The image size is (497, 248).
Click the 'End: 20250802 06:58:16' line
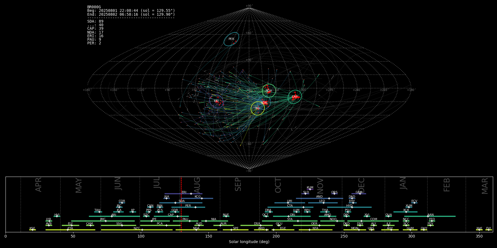(131, 14)
